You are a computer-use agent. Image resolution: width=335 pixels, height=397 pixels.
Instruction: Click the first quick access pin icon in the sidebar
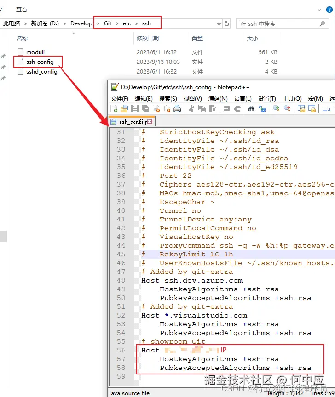[3, 56]
